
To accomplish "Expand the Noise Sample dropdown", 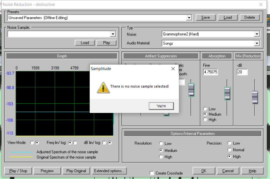I will 113,34.
